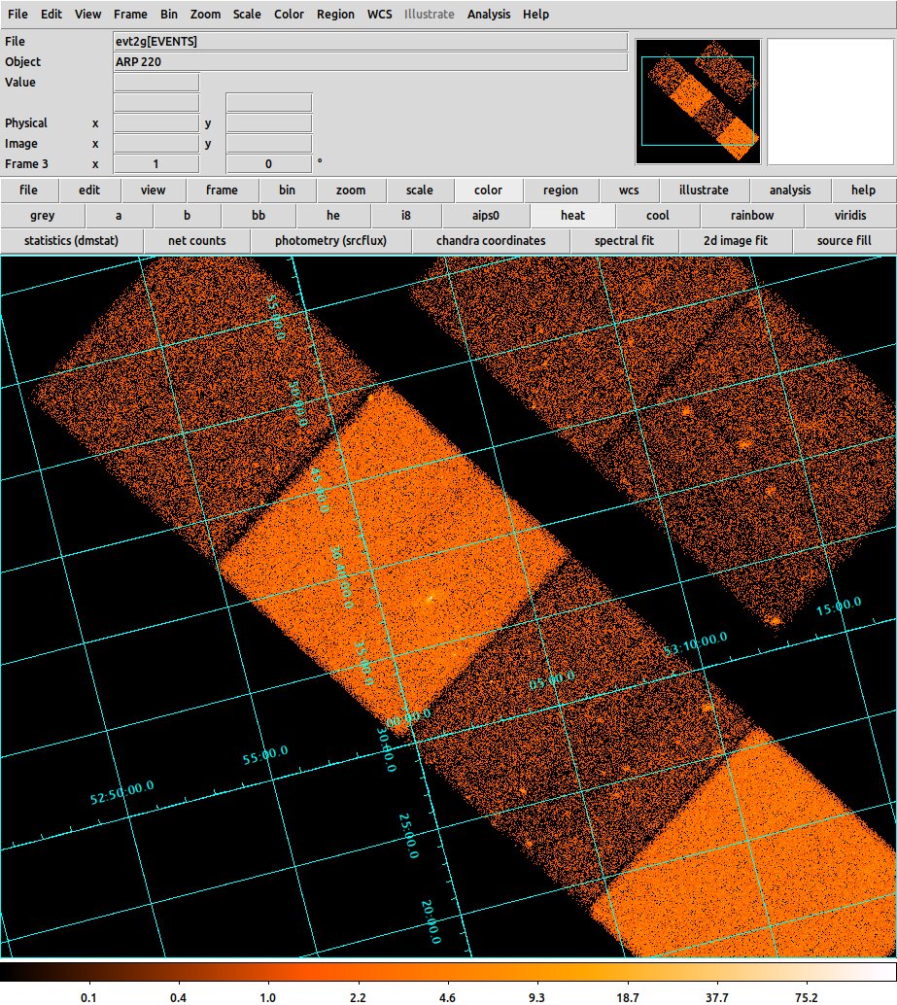Image resolution: width=897 pixels, height=1005 pixels.
Task: Click the Object field ARP 220
Action: (370, 62)
